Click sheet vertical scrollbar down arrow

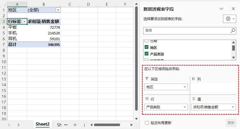(136, 119)
